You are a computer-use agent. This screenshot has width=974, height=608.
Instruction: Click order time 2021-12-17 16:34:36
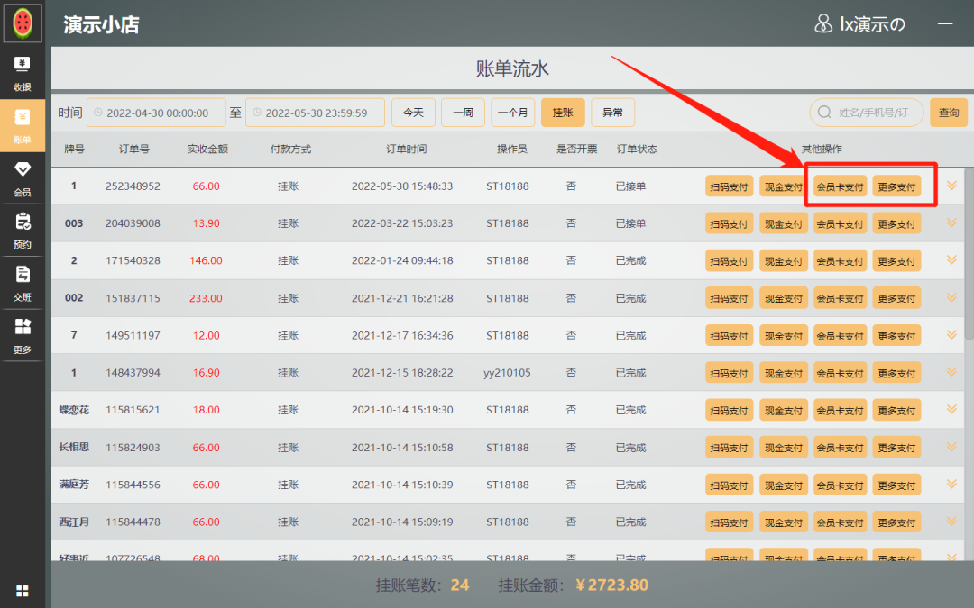point(402,336)
